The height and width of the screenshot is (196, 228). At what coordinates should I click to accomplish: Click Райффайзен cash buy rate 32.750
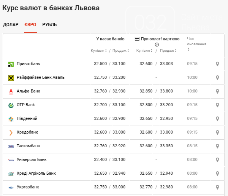pyautogui.click(x=100, y=77)
